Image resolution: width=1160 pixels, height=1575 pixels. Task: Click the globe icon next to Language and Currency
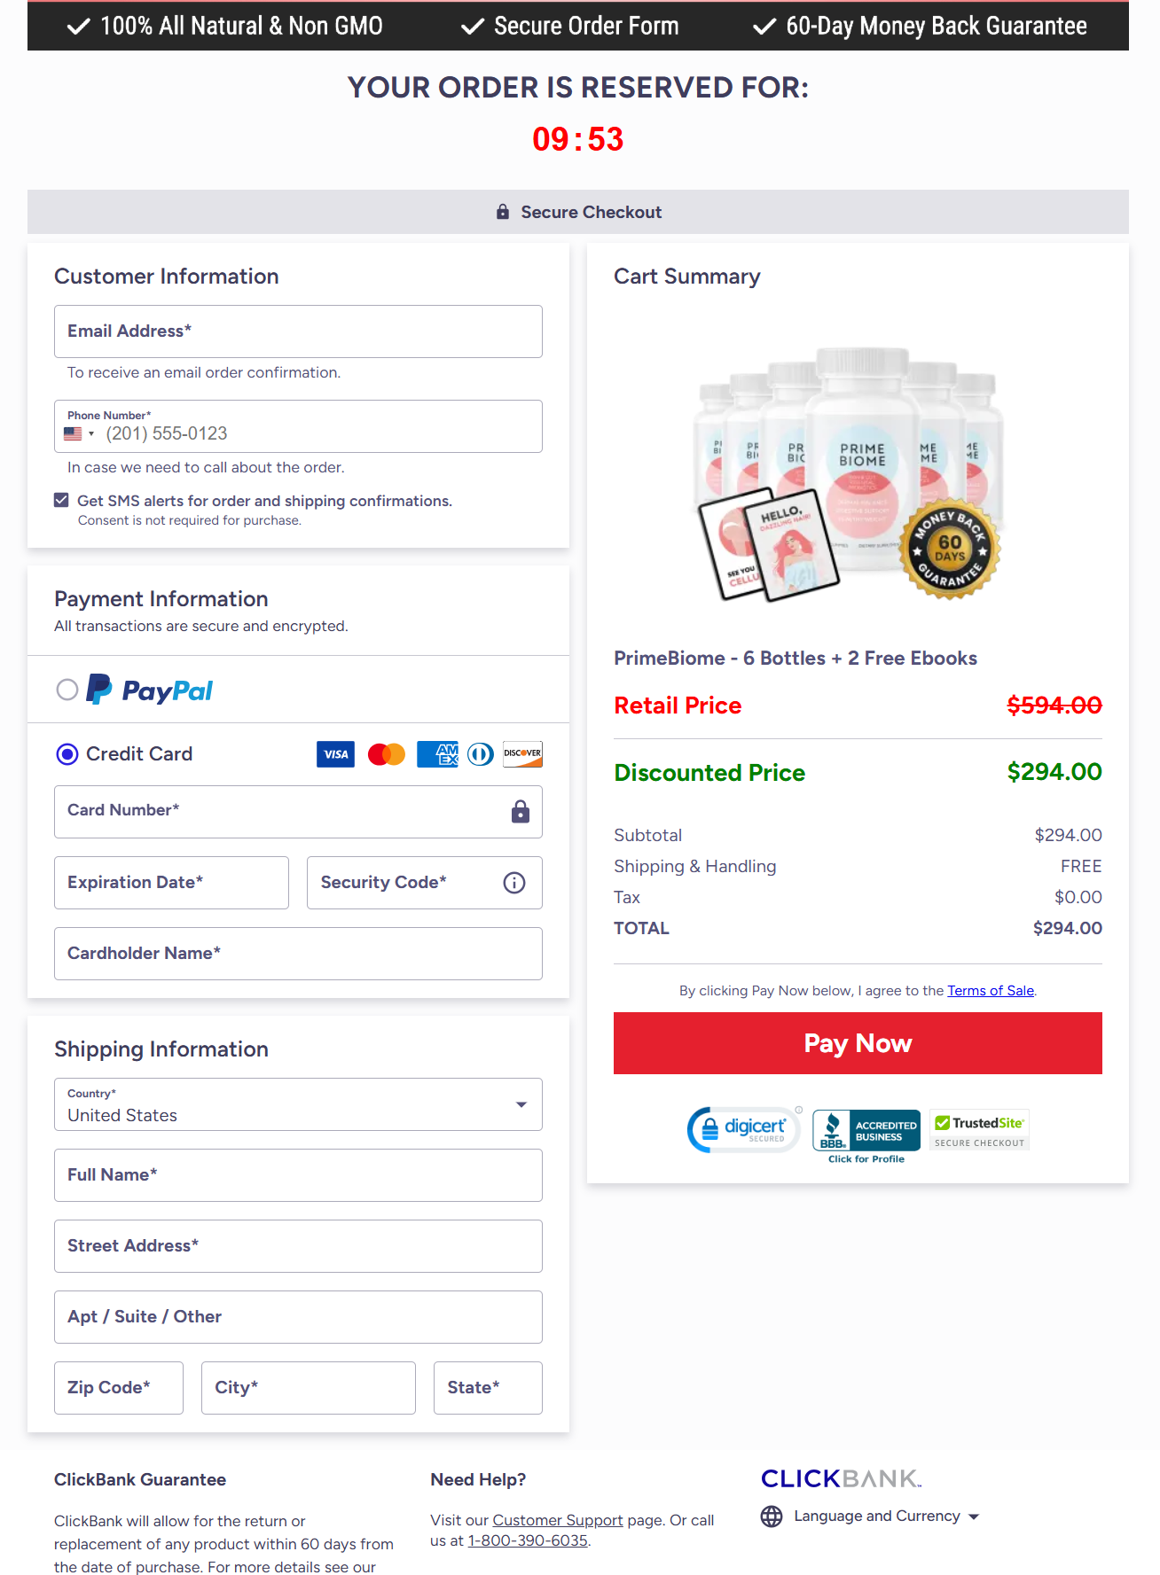[x=771, y=1516]
